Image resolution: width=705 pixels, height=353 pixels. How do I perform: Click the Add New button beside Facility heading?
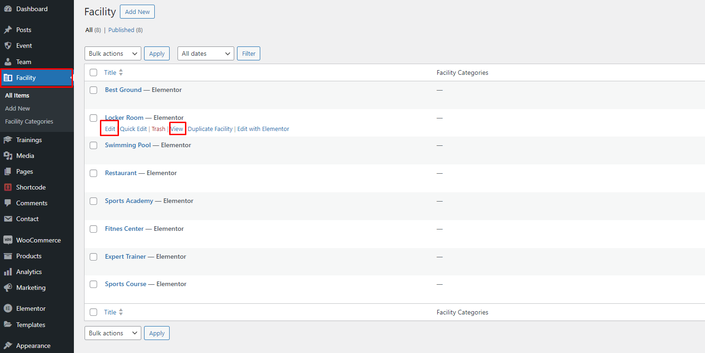pos(137,12)
